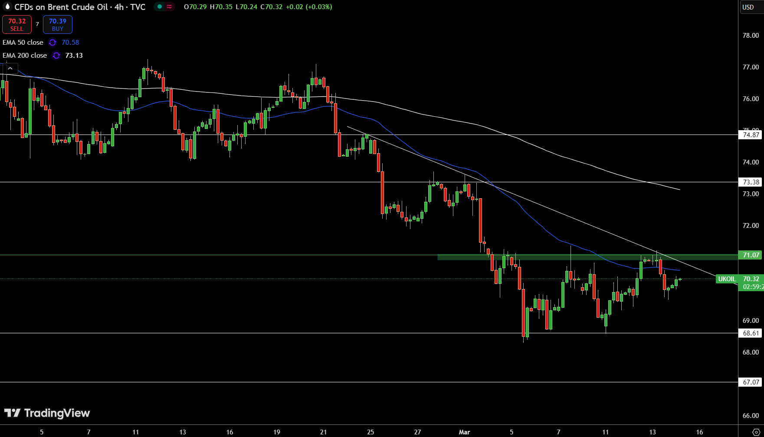Screen dimensions: 764x437
Task: Click the Mar label on the time axis
Action: [464, 432]
